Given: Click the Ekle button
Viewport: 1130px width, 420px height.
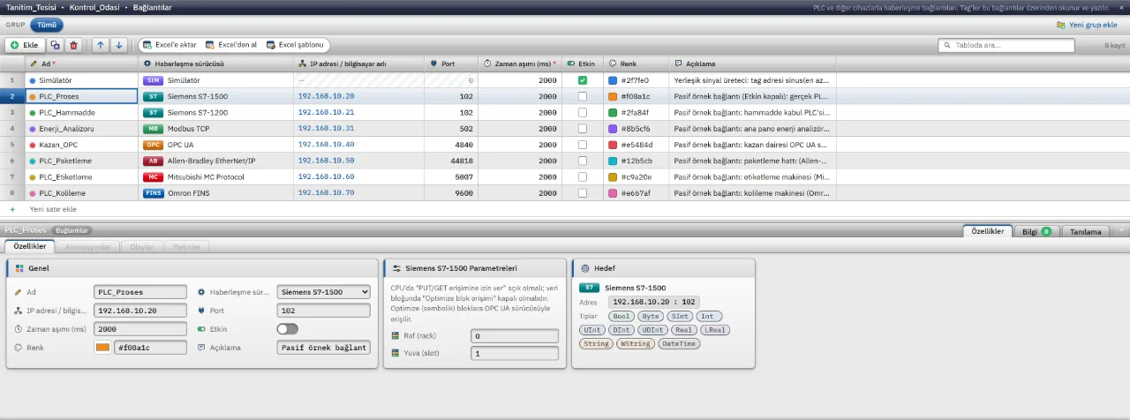Looking at the screenshot, I should pyautogui.click(x=25, y=45).
